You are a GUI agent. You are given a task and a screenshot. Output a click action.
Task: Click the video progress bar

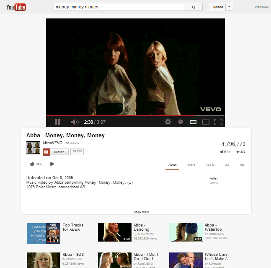(x=135, y=115)
